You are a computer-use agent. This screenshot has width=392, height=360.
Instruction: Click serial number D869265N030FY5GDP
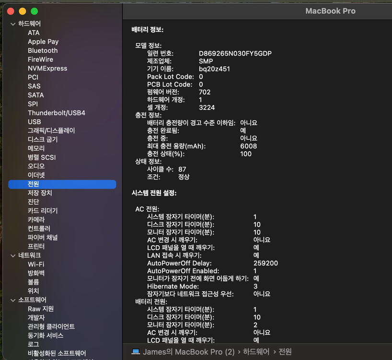pos(235,54)
